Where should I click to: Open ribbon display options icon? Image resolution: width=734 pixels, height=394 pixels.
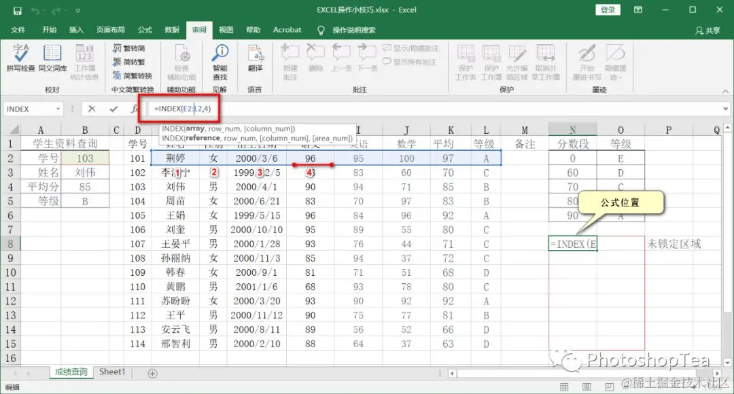click(x=638, y=10)
